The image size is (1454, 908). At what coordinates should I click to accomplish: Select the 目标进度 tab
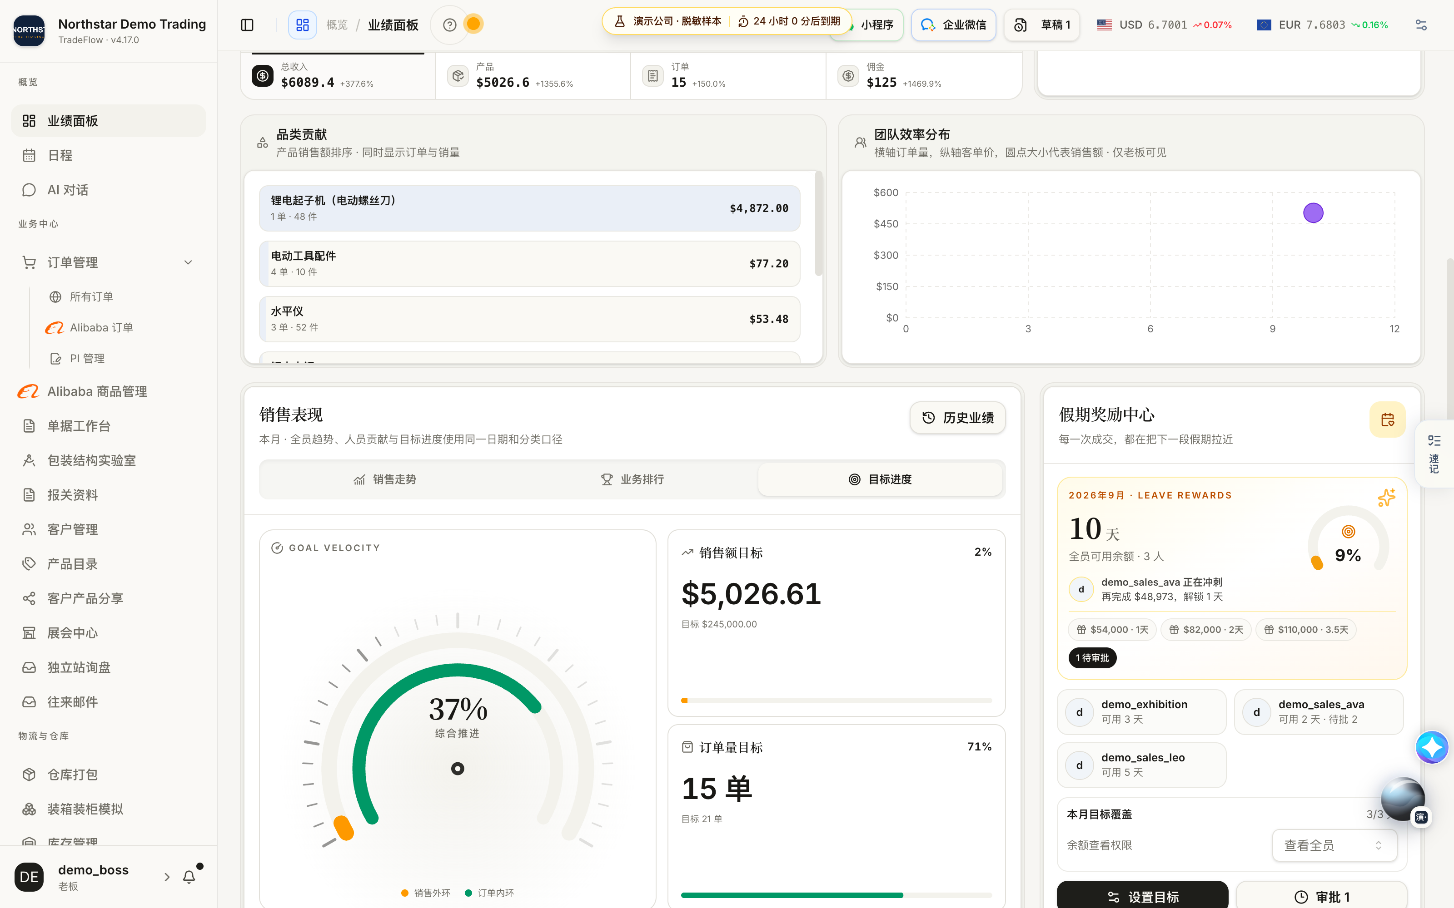880,479
